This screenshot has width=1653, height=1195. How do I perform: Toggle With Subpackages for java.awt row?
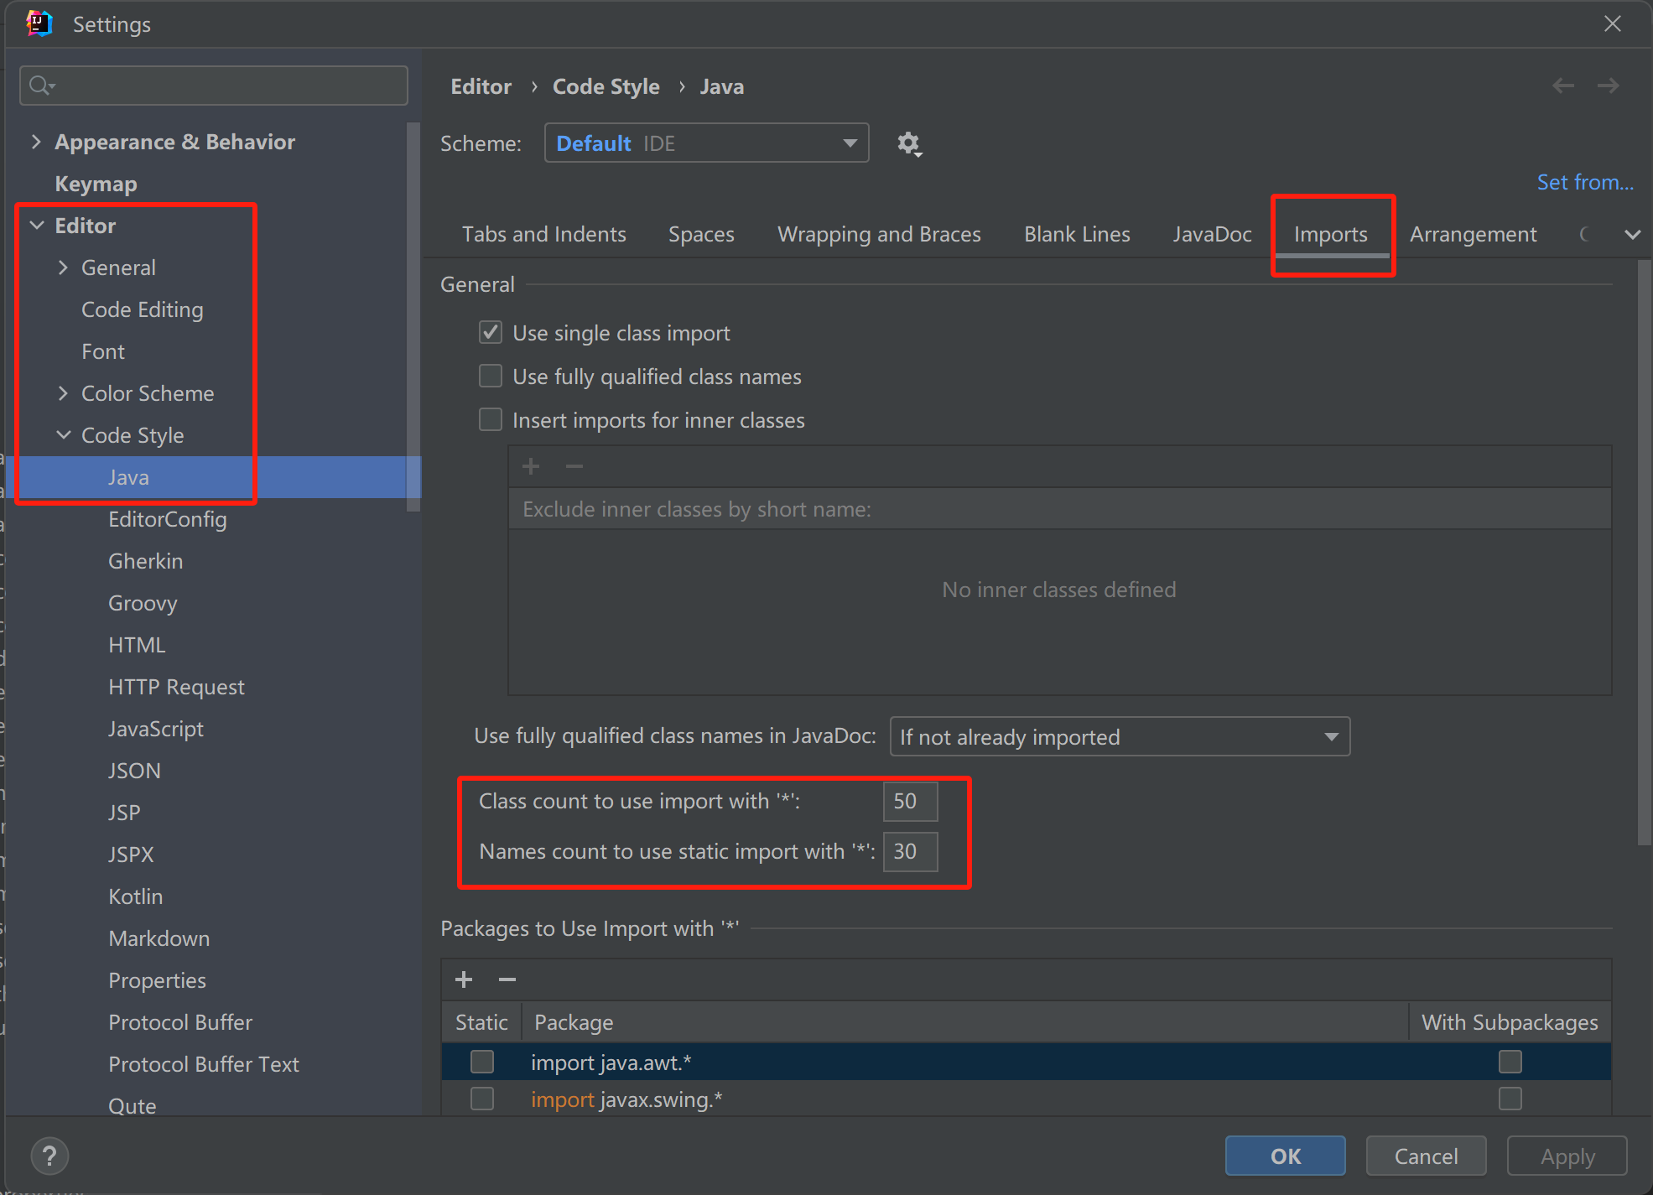tap(1510, 1063)
